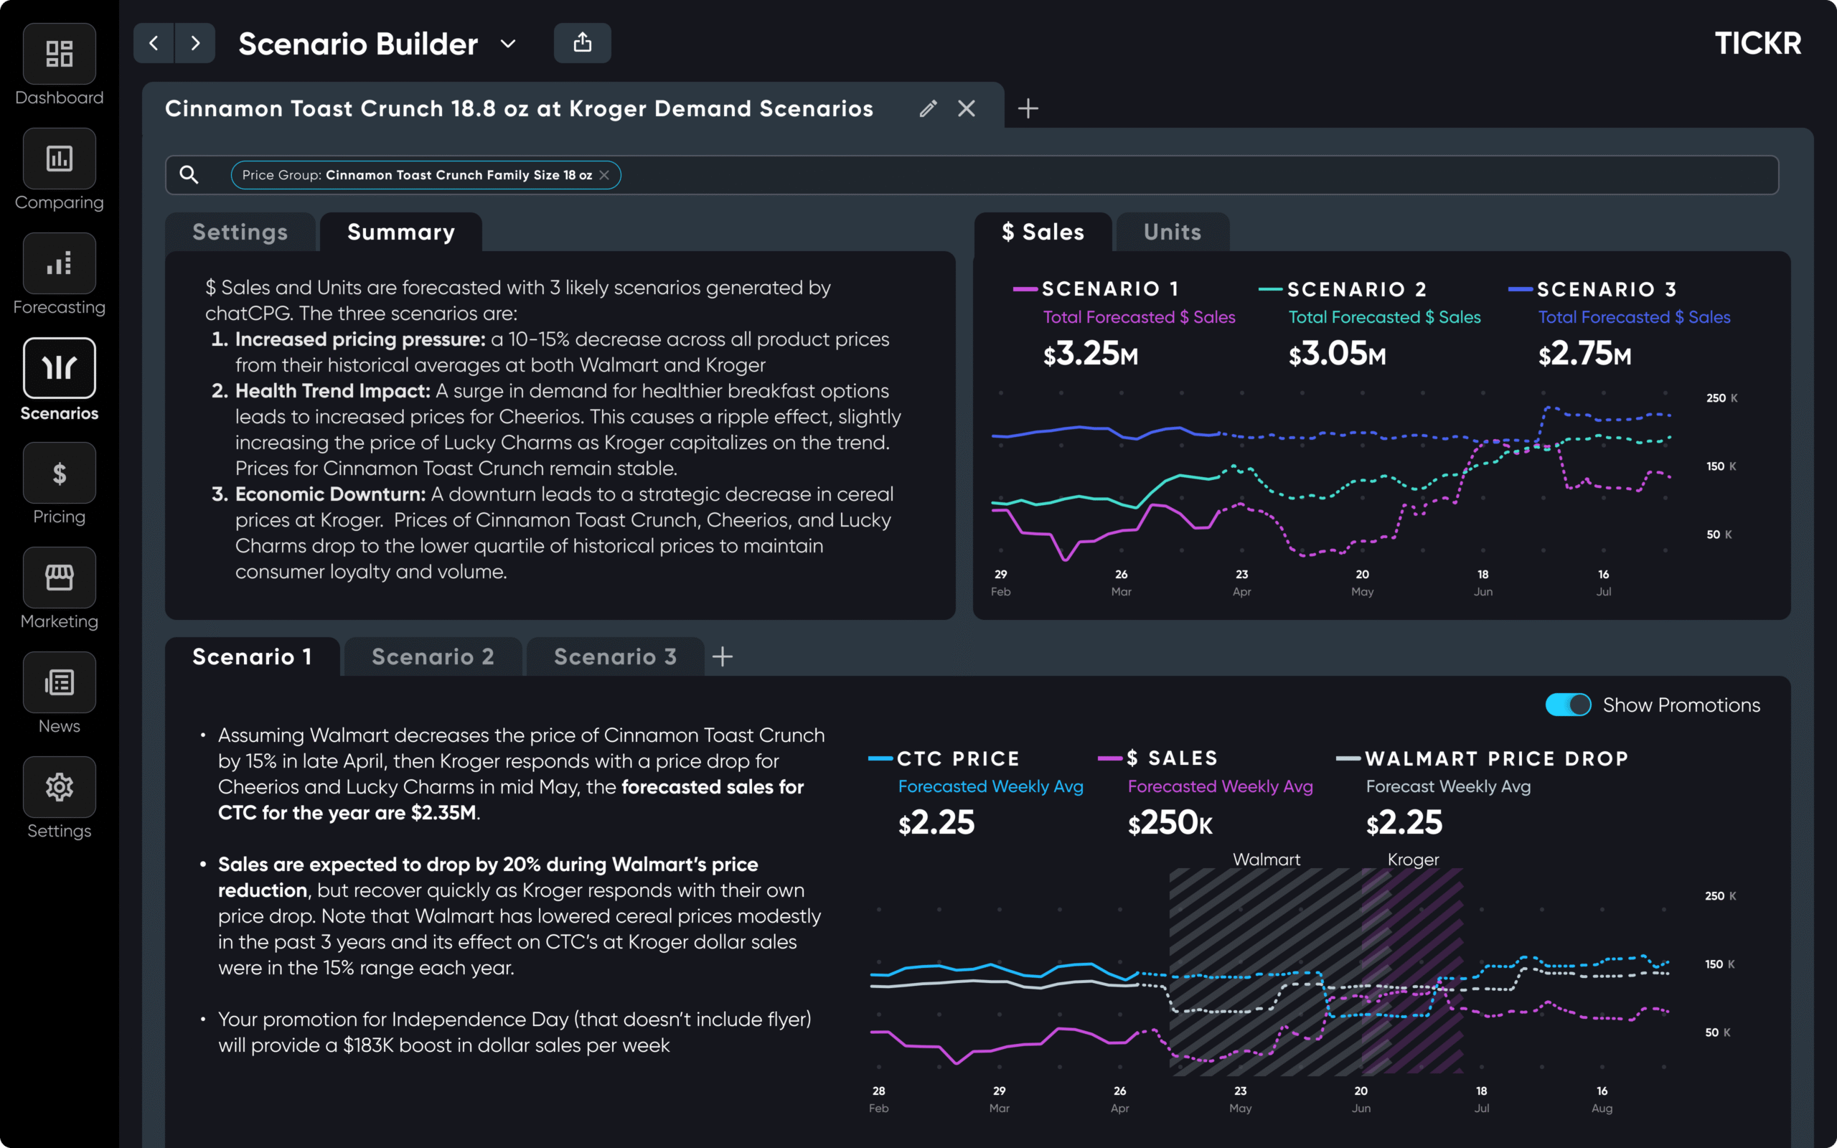Screen dimensions: 1837x1148
Task: Open the News sidebar icon
Action: click(x=60, y=682)
